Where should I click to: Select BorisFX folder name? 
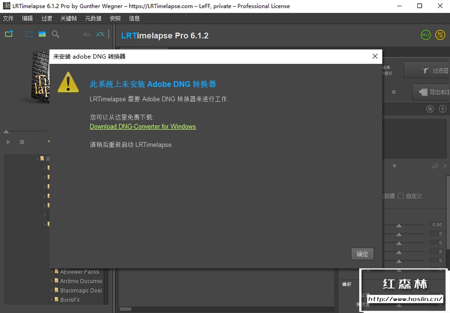point(70,300)
